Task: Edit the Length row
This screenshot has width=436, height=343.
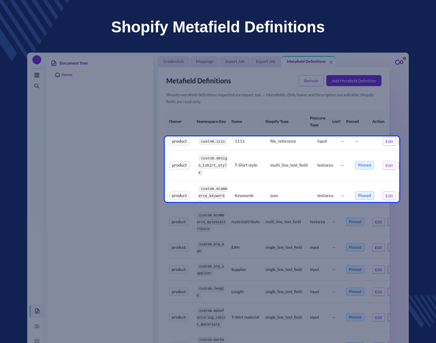Action: (x=378, y=292)
